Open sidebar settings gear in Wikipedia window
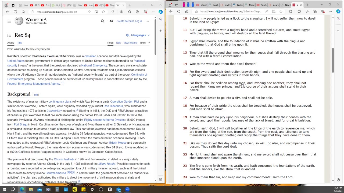The width and height of the screenshot is (344, 193). (x=160, y=180)
